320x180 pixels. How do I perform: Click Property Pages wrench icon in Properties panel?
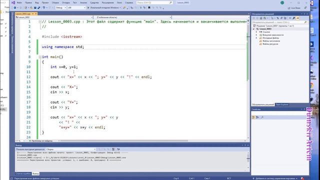tap(262, 117)
